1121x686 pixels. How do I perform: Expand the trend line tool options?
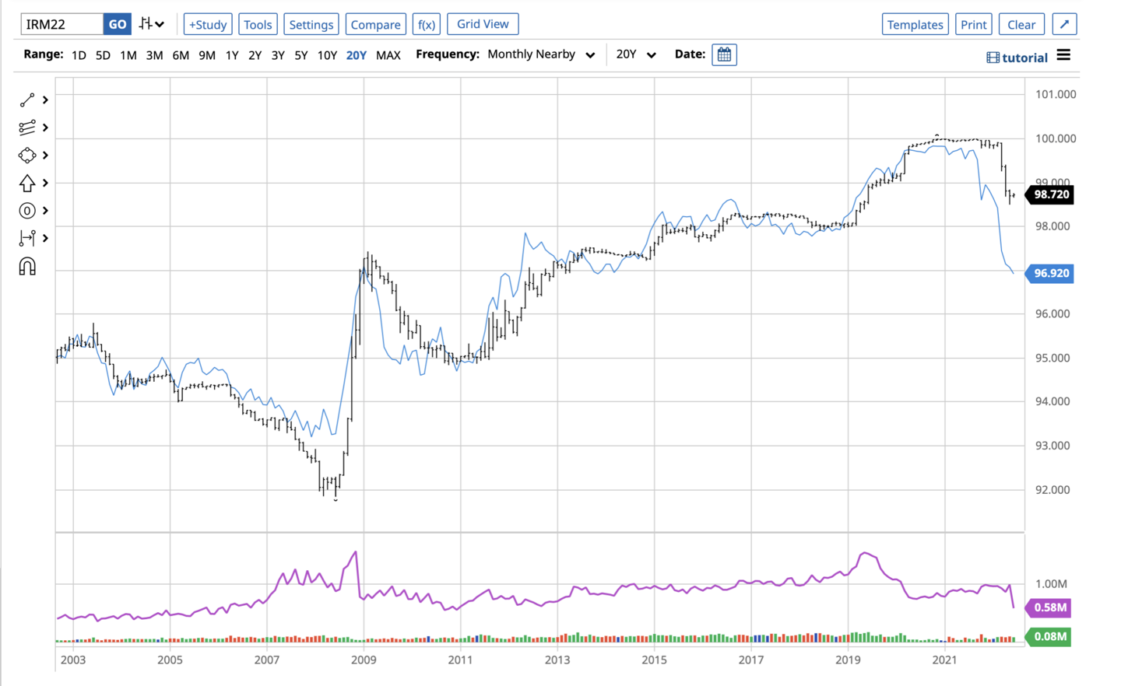45,100
